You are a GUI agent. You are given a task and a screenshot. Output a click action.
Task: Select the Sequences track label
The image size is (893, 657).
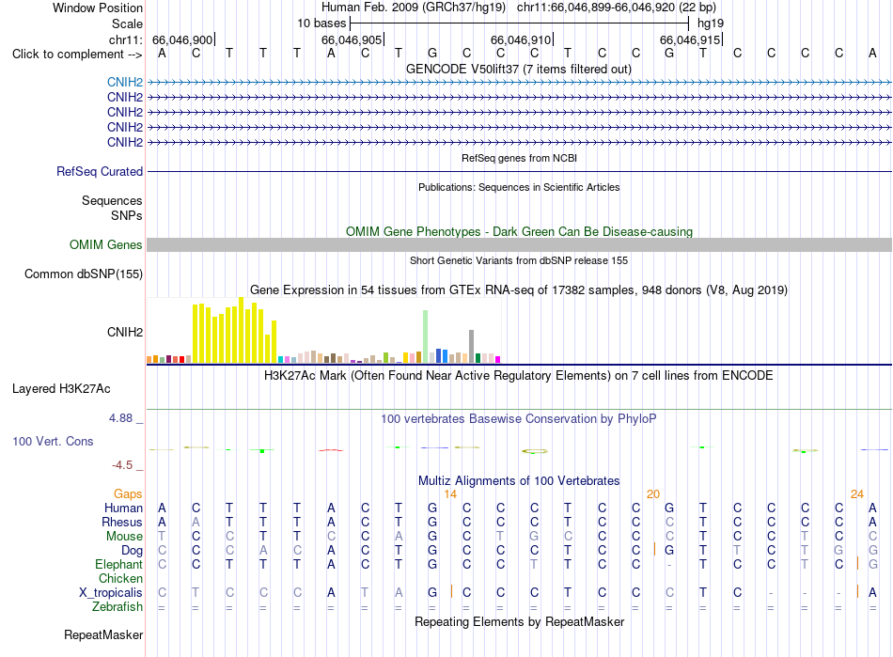pyautogui.click(x=112, y=200)
